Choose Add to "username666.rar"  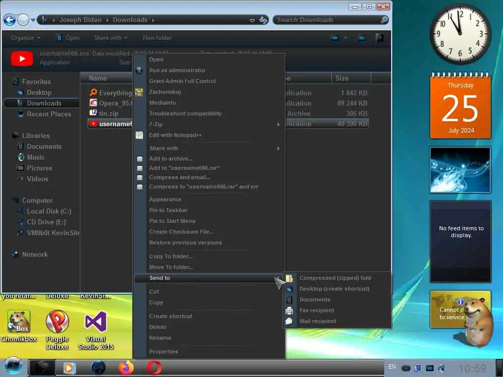pyautogui.click(x=184, y=168)
